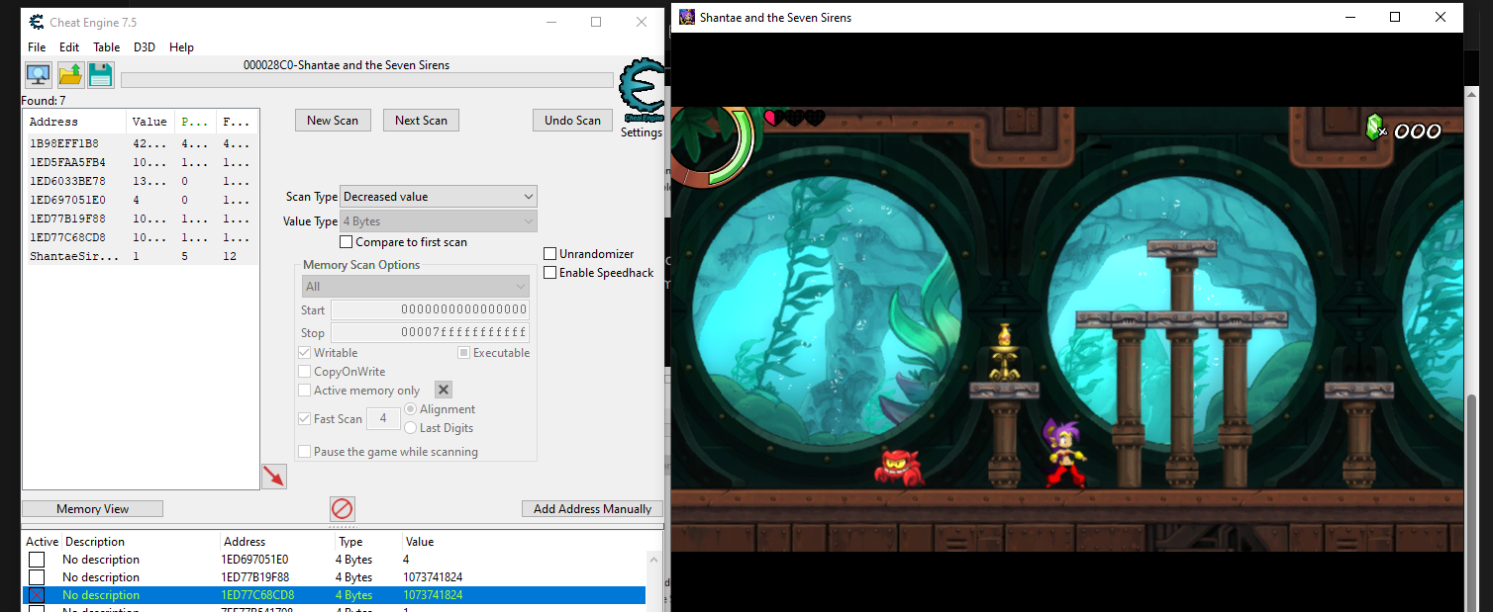Select the Alignment radio button

point(411,409)
